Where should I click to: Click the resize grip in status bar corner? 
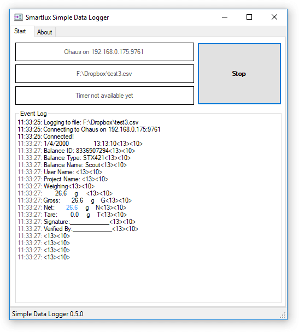[283, 315]
